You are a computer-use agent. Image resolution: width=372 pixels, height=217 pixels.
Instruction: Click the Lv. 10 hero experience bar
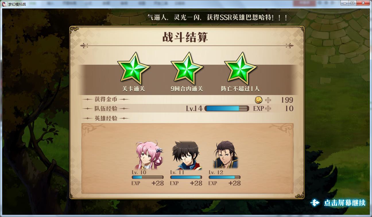coord(148,177)
